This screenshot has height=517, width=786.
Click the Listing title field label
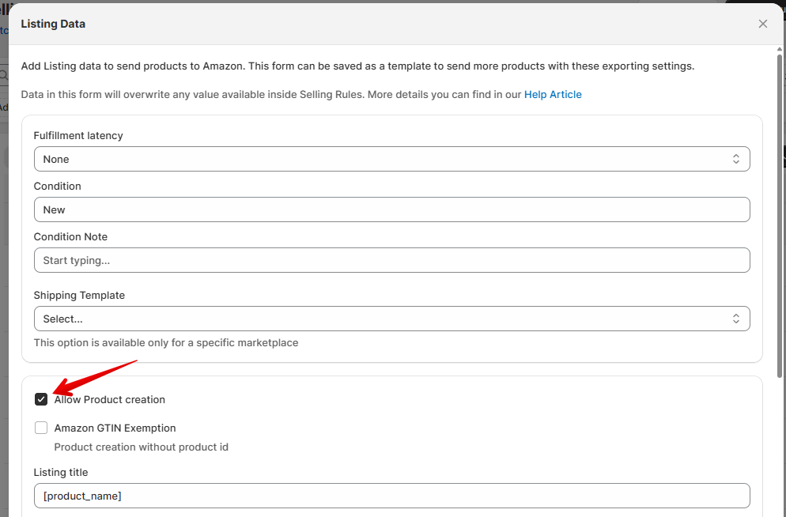point(61,472)
